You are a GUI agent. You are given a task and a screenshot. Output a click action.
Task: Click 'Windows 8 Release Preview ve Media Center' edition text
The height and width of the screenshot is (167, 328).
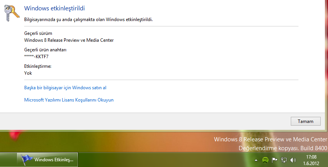coord(69,40)
